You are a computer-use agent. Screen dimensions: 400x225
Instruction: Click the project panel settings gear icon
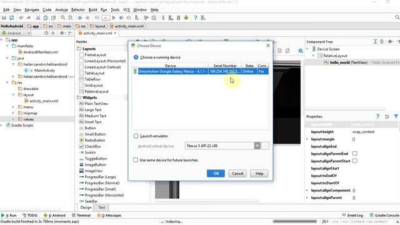tap(62, 33)
